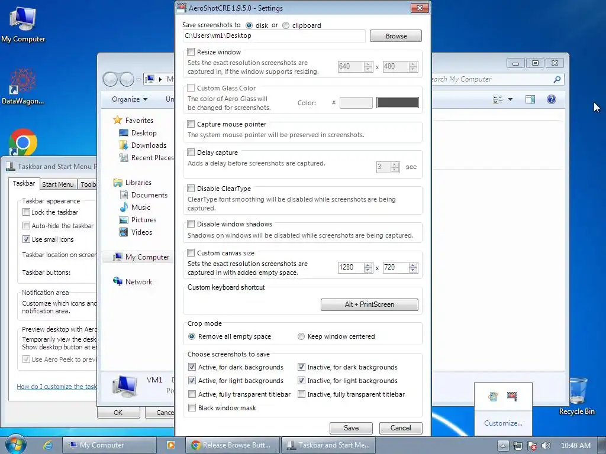This screenshot has height=454, width=606.
Task: Switch to the Start Menu tab
Action: click(58, 184)
